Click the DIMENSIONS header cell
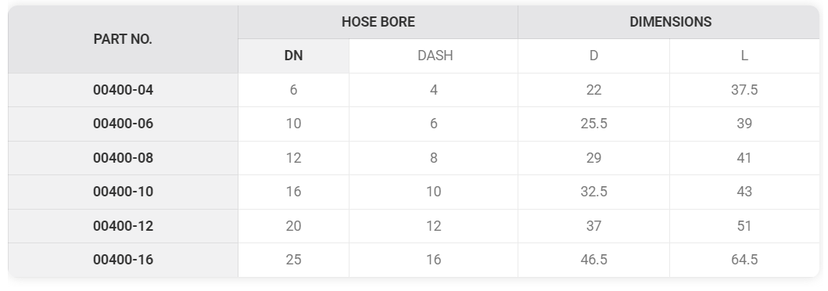This screenshot has height=291, width=828. (669, 22)
